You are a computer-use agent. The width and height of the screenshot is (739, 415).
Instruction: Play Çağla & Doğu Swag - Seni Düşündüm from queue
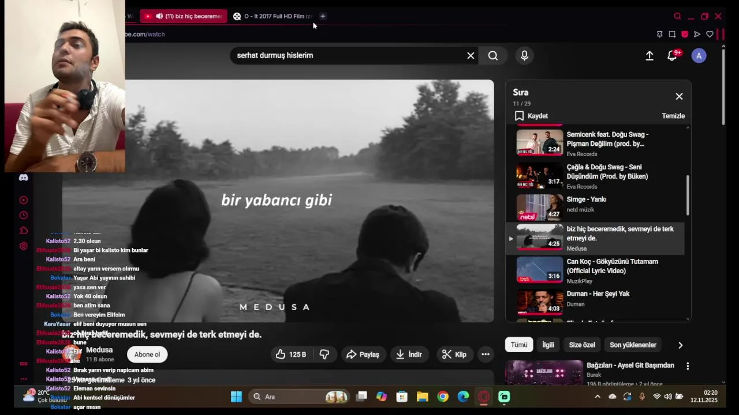pyautogui.click(x=595, y=176)
